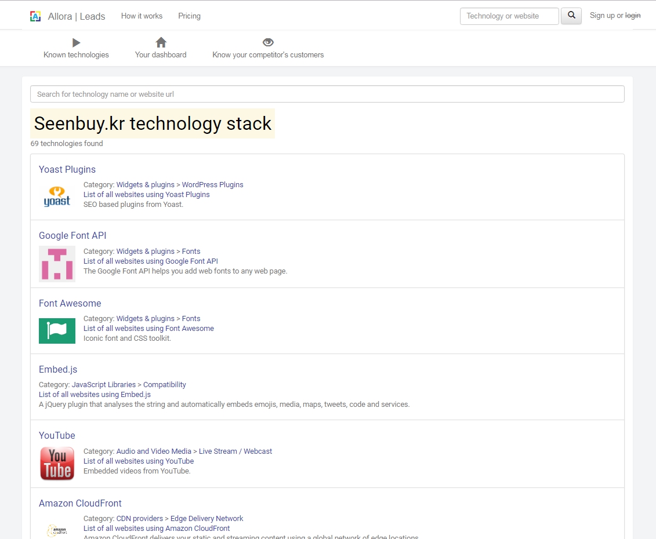
Task: Click the Yoast logo thumbnail
Action: coord(57,196)
